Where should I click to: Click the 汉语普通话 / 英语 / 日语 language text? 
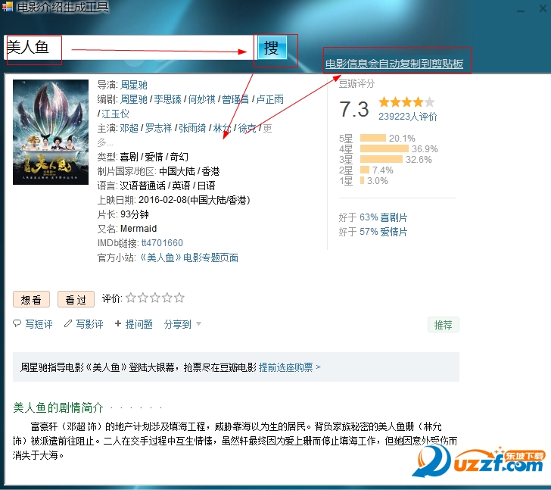(167, 186)
